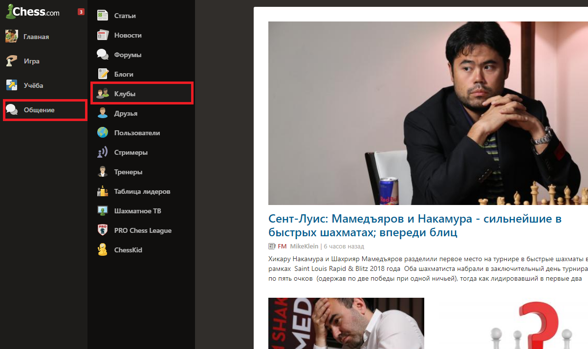588x349 pixels.
Task: Open Таблица лидеров leaderboard entry
Action: point(142,191)
